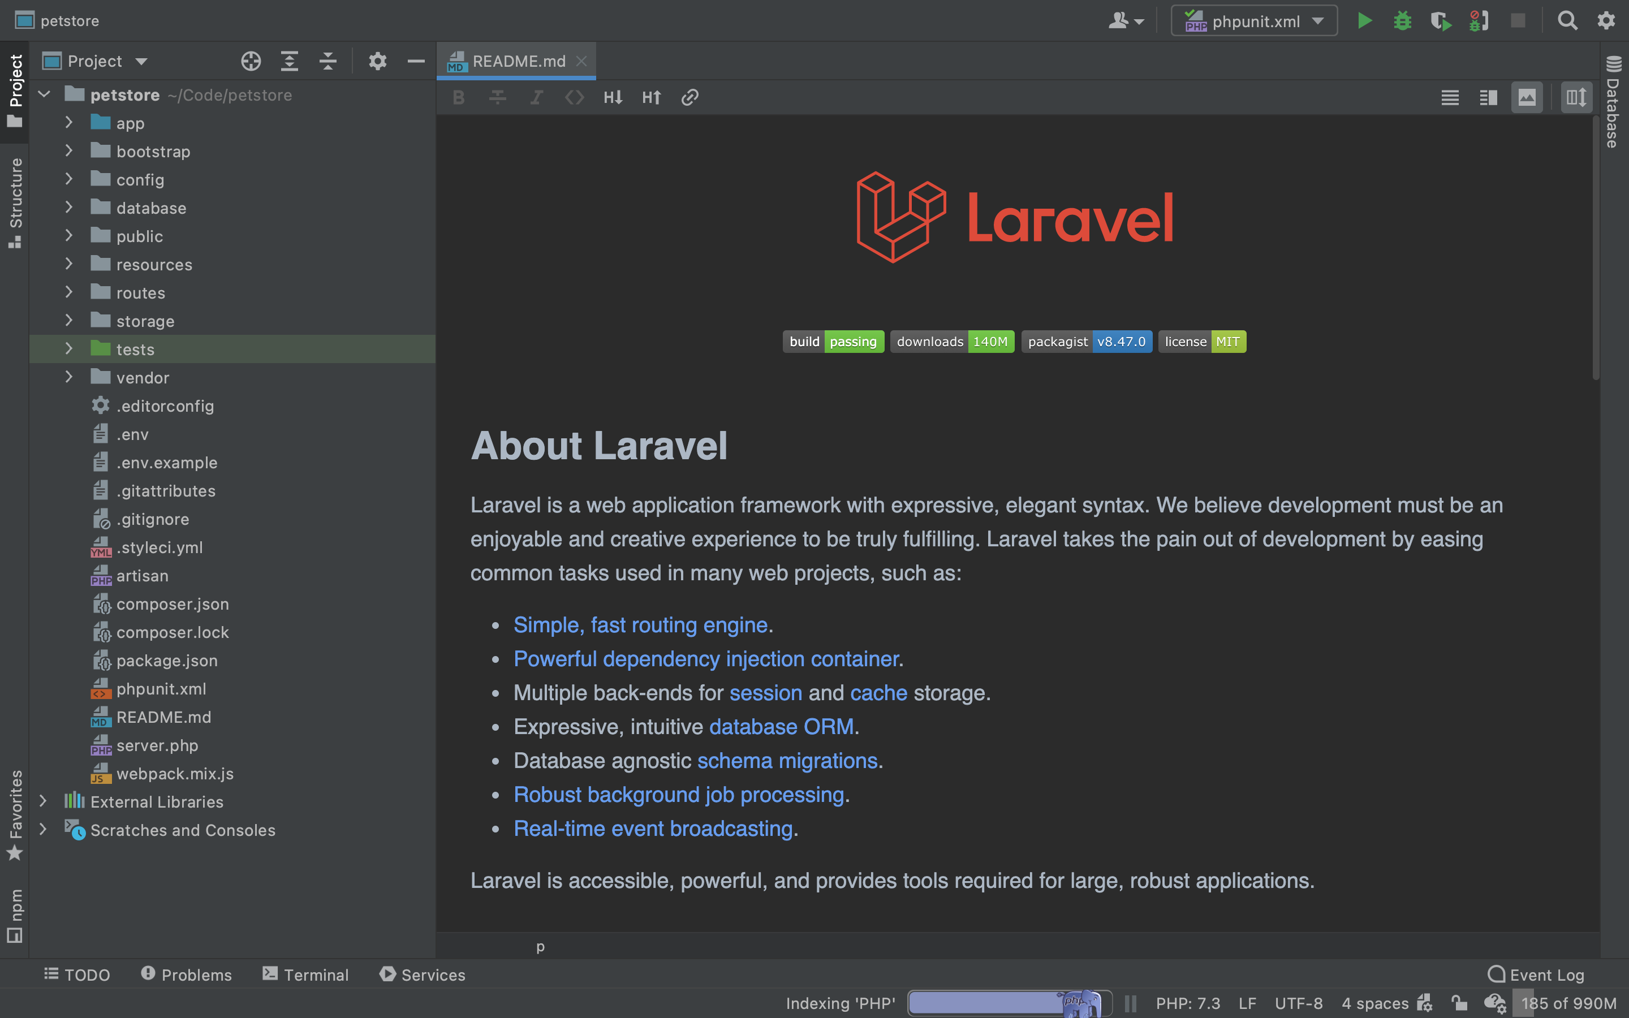Open Project panel options gear

pyautogui.click(x=378, y=61)
